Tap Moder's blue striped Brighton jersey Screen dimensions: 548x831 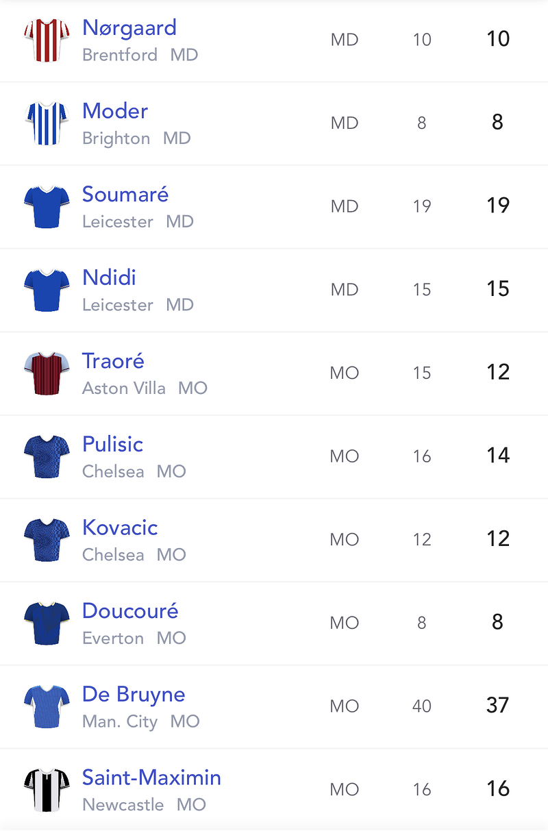pos(47,123)
